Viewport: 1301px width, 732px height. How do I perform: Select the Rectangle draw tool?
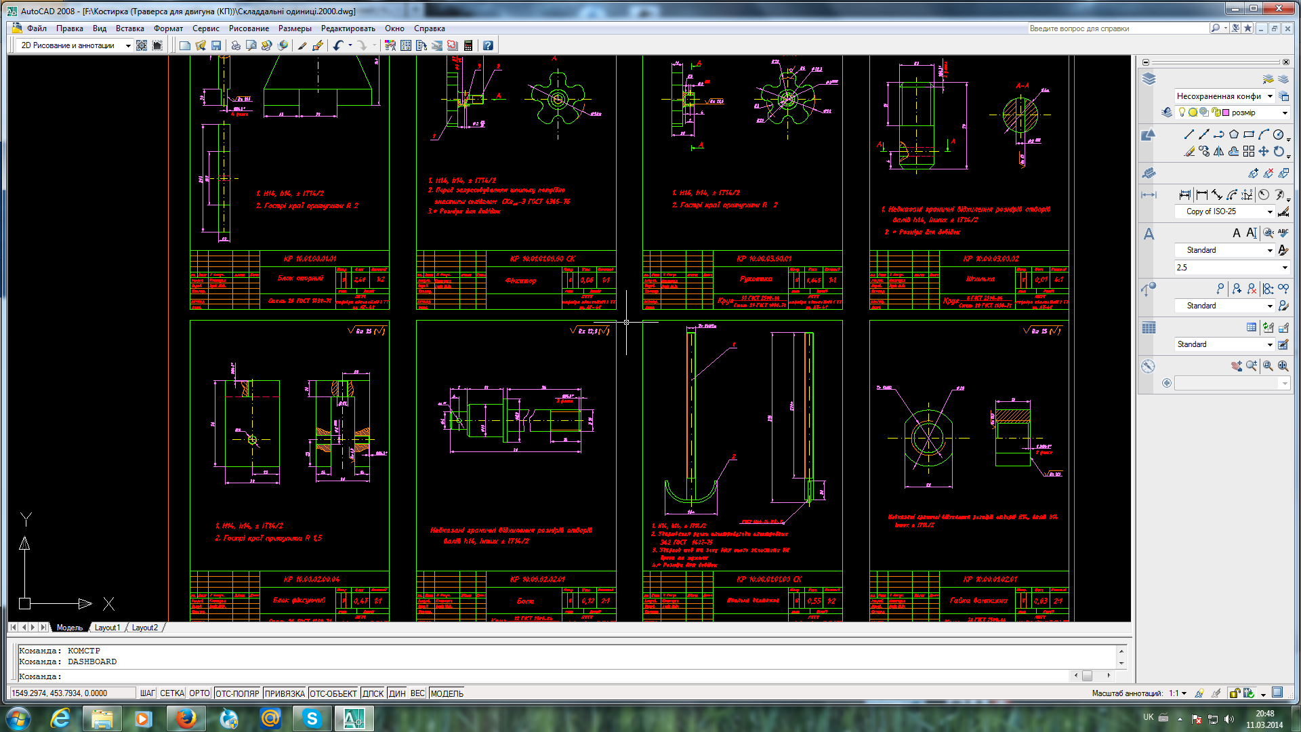coord(1248,134)
